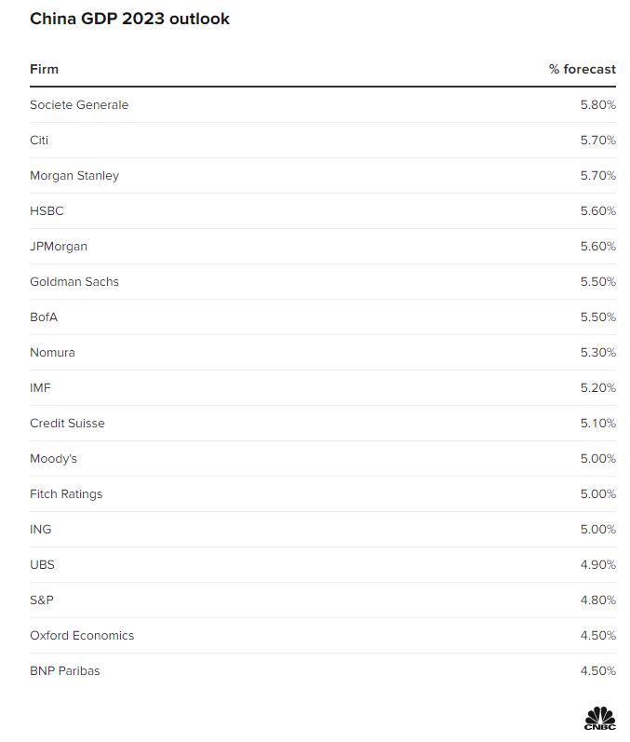Select the Credit Suisse row label
The width and height of the screenshot is (630, 742).
click(67, 424)
